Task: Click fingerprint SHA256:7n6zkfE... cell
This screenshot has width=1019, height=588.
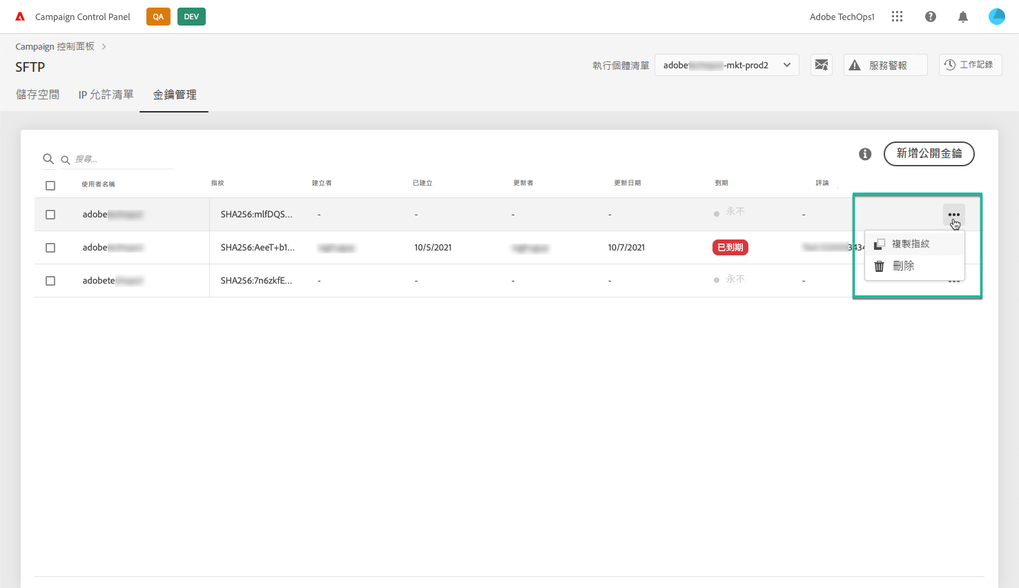Action: pos(256,281)
